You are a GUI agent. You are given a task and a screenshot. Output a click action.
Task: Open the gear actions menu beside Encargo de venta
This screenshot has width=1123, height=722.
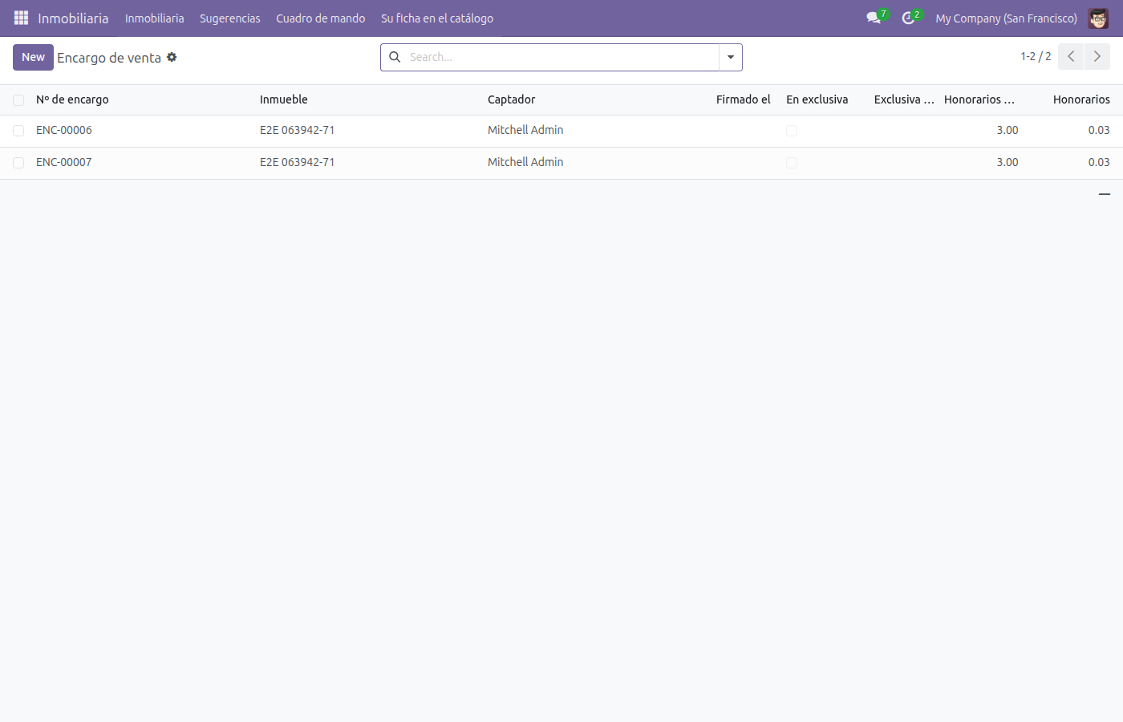tap(172, 57)
